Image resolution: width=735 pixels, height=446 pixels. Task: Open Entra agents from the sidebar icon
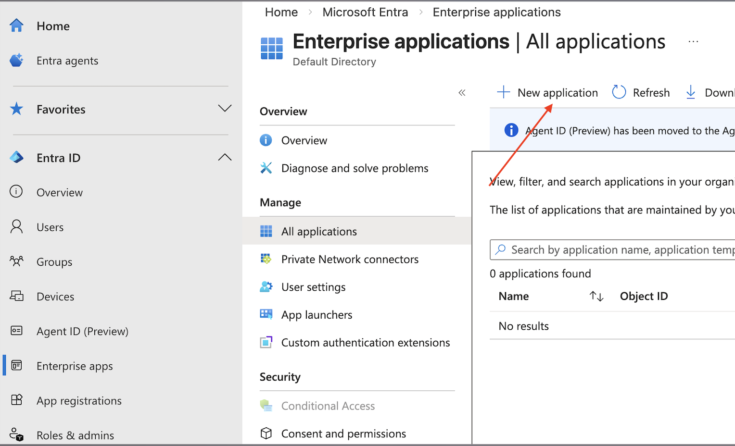point(16,61)
